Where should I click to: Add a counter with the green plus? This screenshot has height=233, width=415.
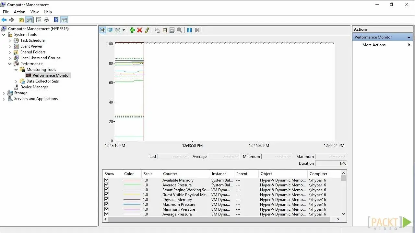[132, 30]
